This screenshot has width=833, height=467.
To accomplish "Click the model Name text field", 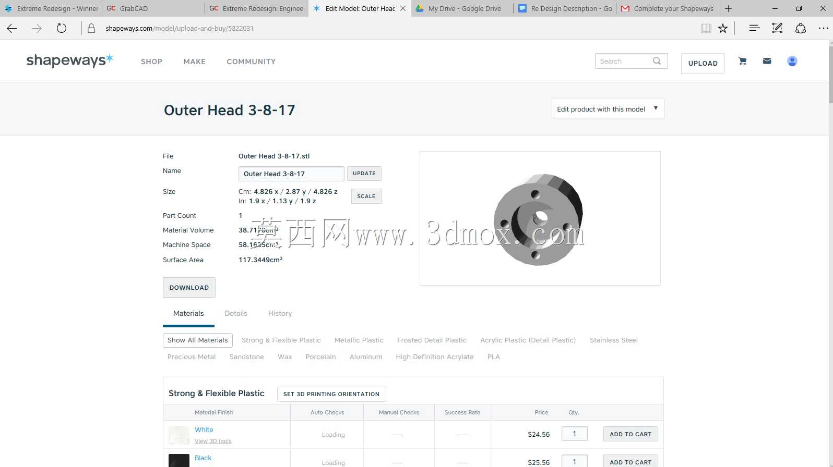I will (x=291, y=174).
